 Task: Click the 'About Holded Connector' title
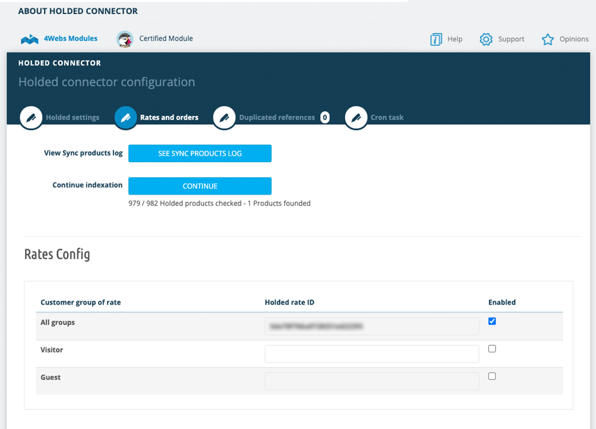coord(78,11)
